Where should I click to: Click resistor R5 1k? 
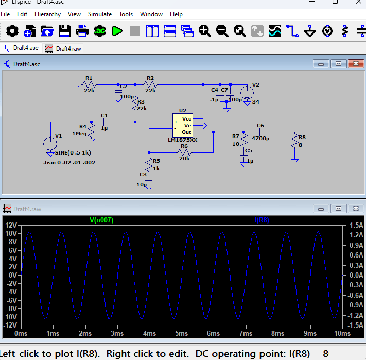[149, 165]
